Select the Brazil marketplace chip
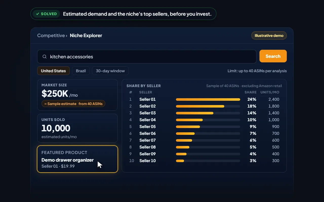Screen dimensions: 324x202 81,71
